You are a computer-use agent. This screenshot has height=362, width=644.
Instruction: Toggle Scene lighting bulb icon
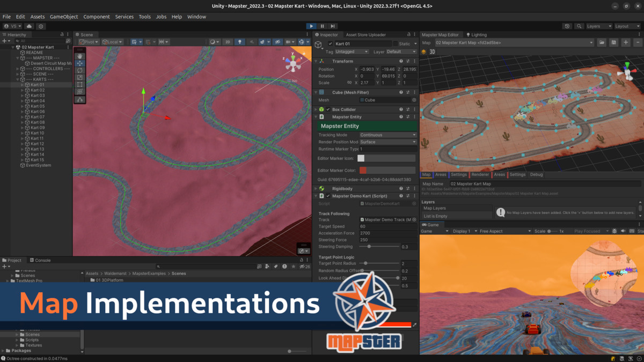click(239, 42)
